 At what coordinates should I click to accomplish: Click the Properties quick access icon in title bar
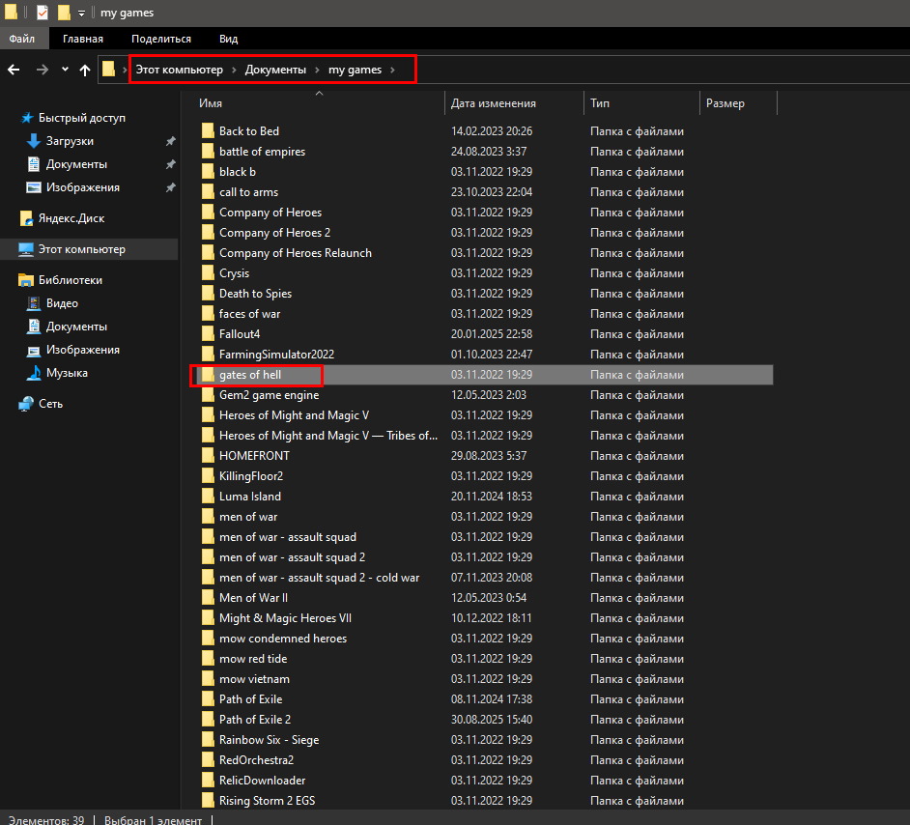(x=43, y=13)
